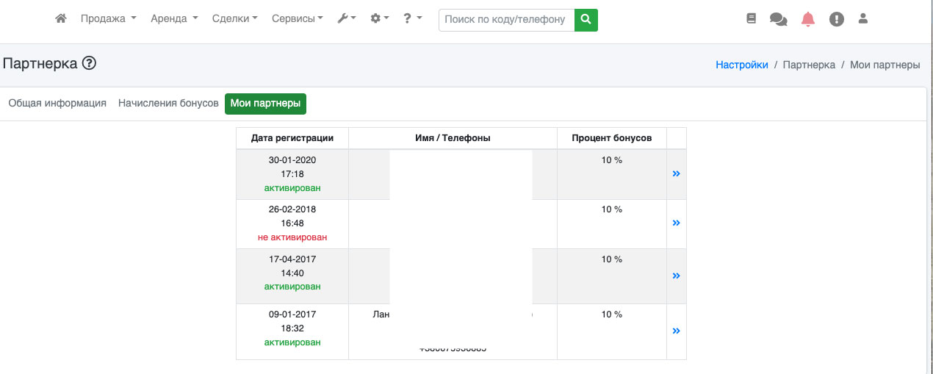Open the Сделки dropdown menu
933x374 pixels.
pyautogui.click(x=234, y=19)
